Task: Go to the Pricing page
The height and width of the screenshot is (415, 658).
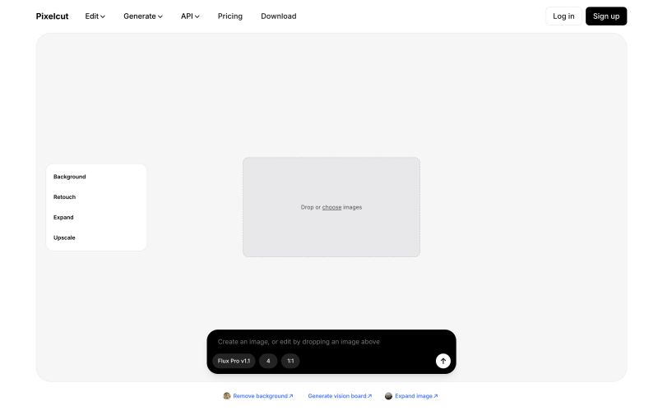Action: pos(230,16)
